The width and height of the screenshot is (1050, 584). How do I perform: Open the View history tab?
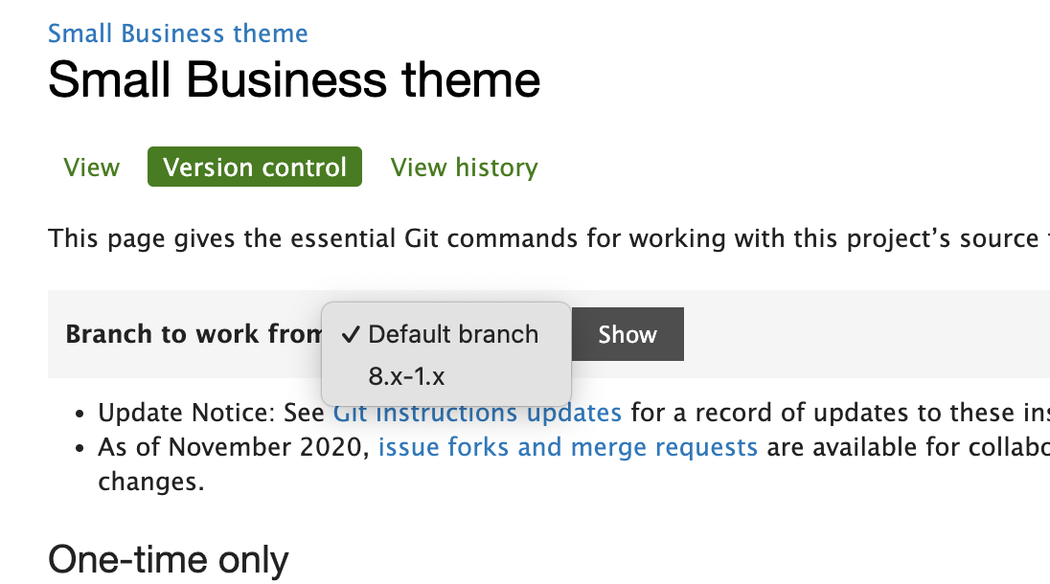pyautogui.click(x=464, y=167)
